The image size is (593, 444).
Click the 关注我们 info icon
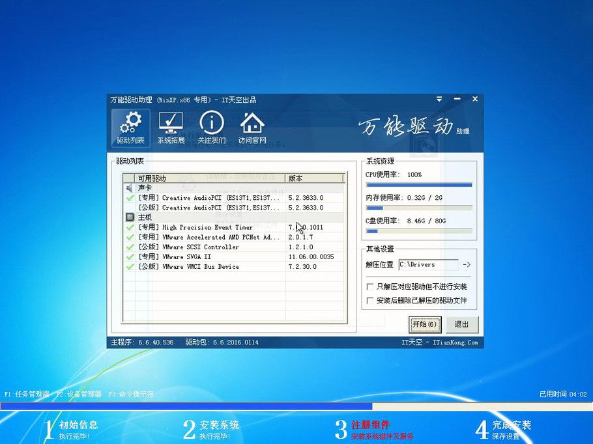tap(211, 128)
